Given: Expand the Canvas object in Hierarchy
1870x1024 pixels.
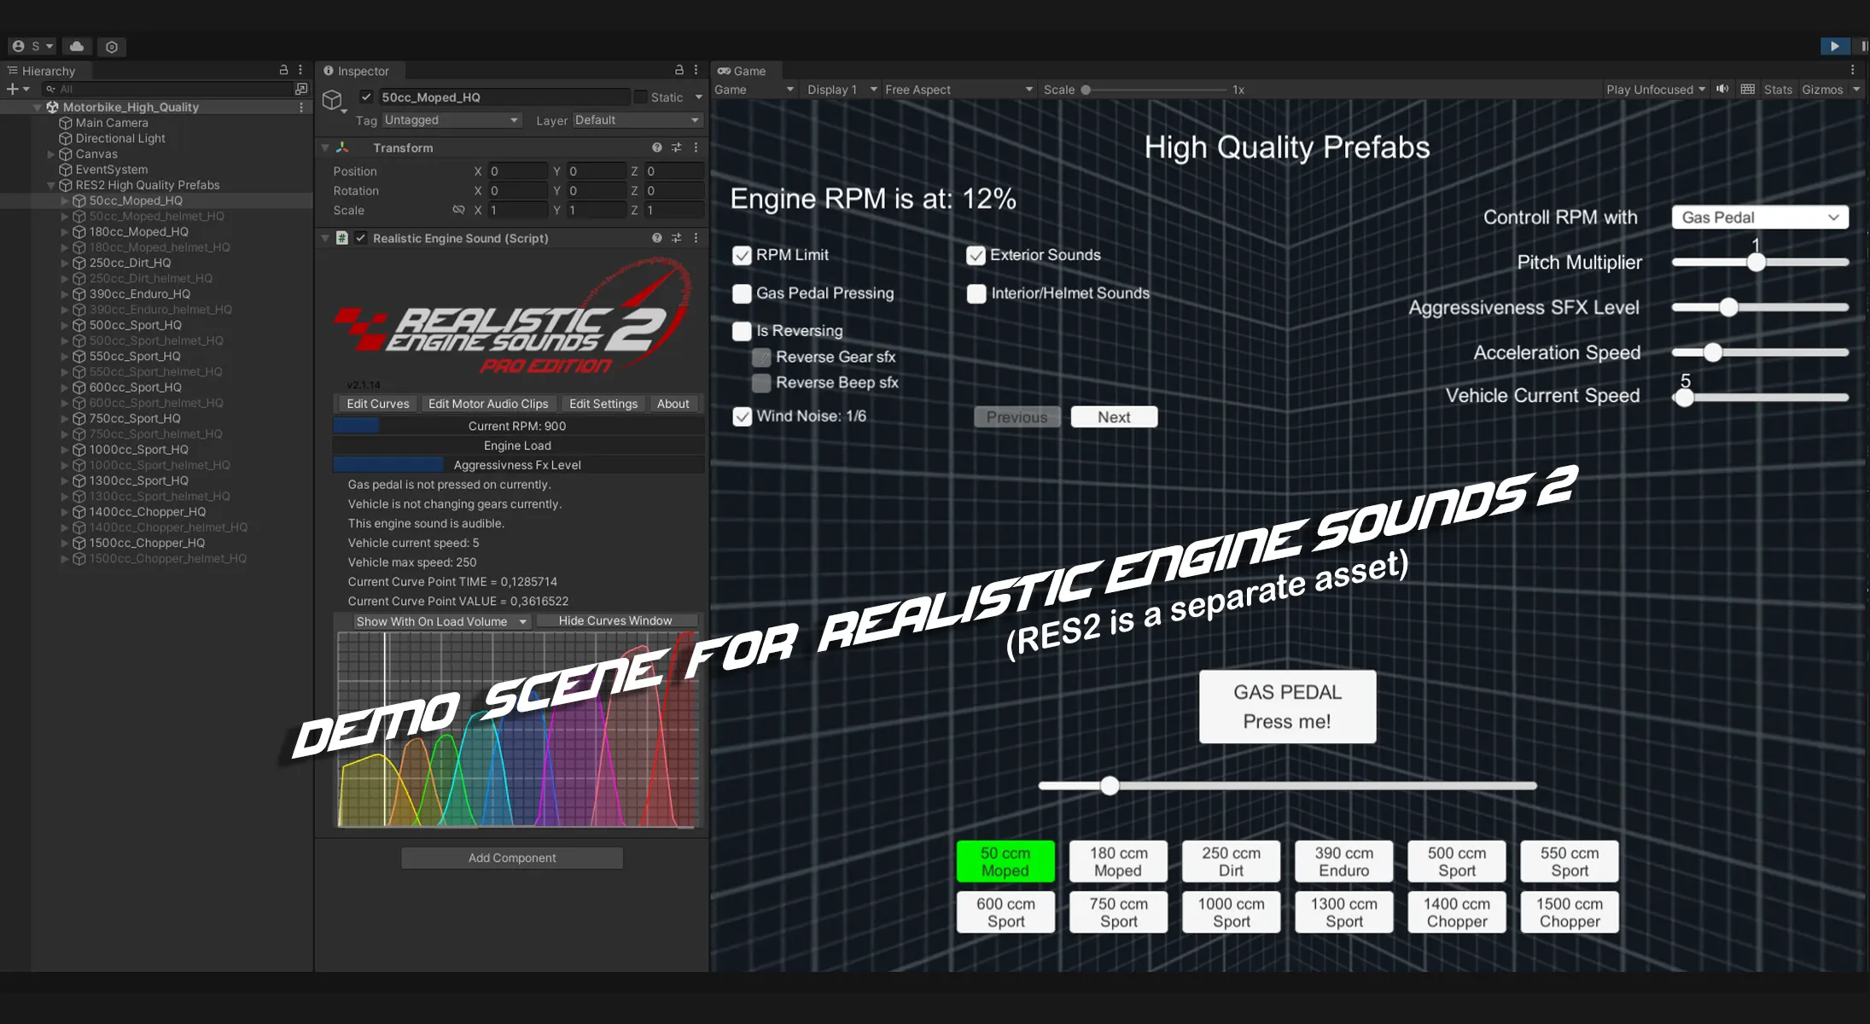Looking at the screenshot, I should 51,154.
